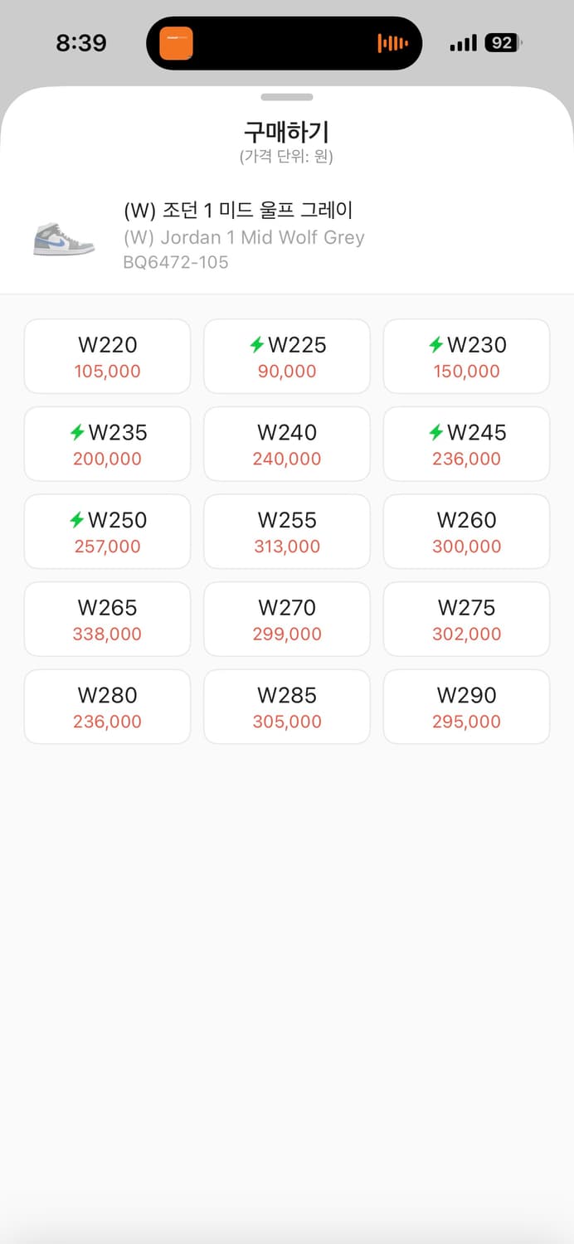Tap the lightning bolt icon on W245

click(436, 432)
